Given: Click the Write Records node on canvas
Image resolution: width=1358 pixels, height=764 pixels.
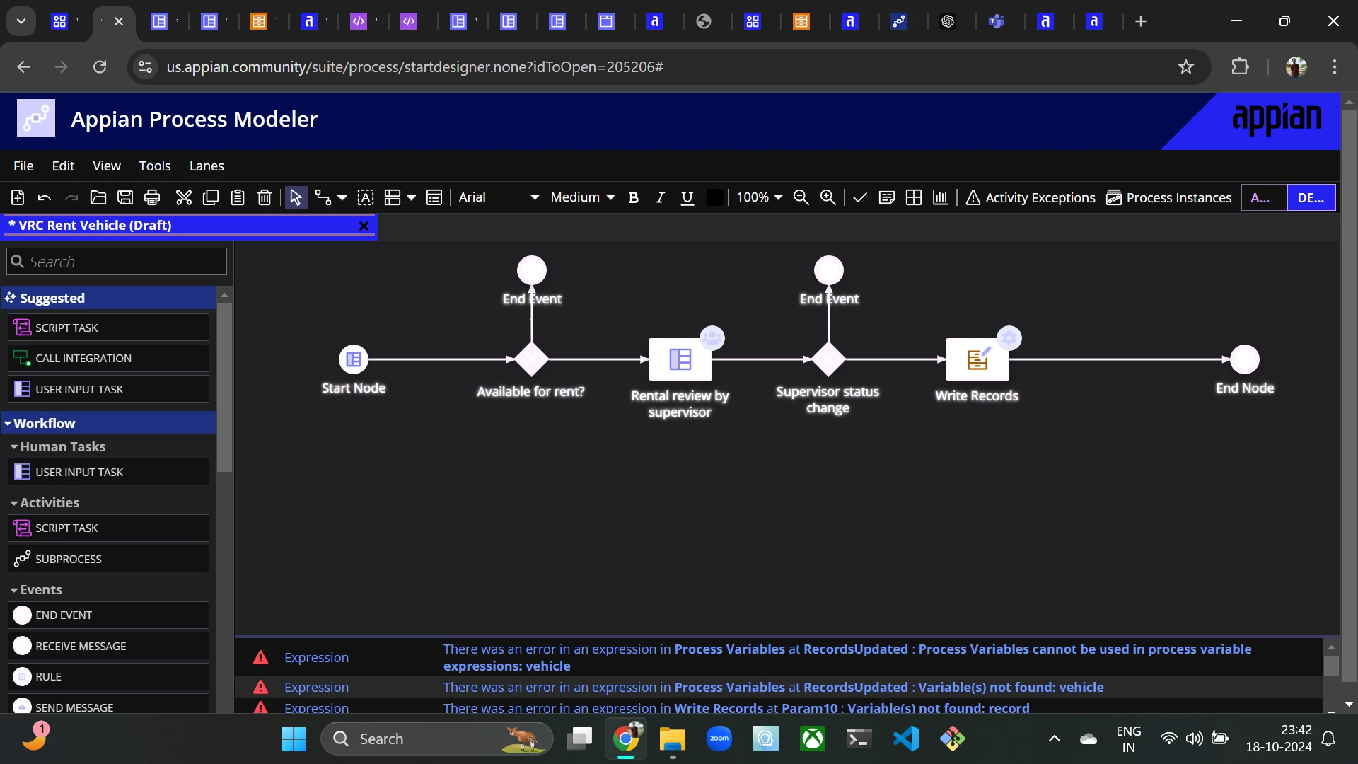Looking at the screenshot, I should [977, 359].
